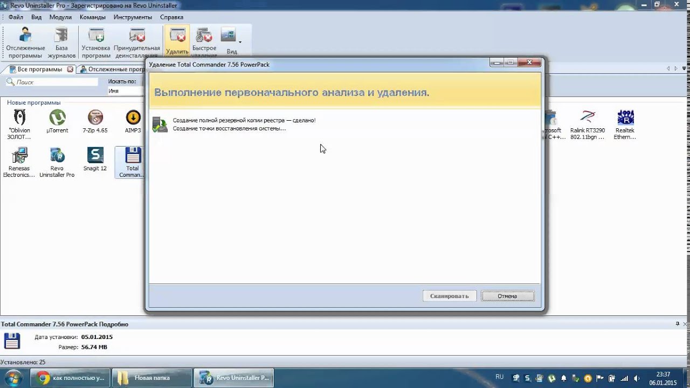
Task: Open the Windows Start button
Action: point(13,378)
